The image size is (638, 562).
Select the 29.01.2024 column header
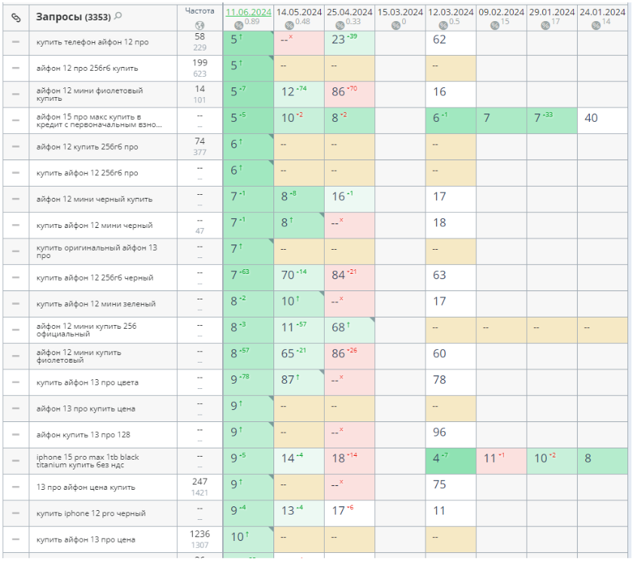(x=552, y=12)
